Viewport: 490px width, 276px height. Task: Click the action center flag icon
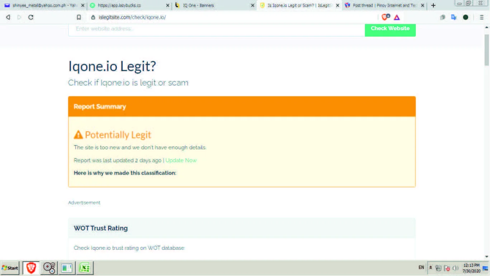pos(447,268)
